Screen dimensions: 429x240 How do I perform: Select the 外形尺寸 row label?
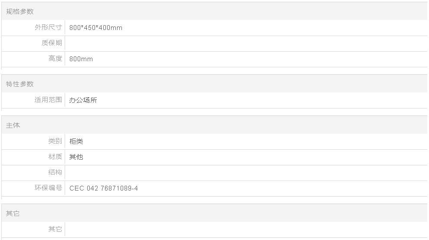pos(49,27)
